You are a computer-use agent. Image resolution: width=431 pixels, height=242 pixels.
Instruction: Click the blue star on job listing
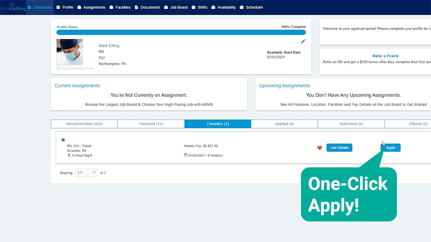63,140
